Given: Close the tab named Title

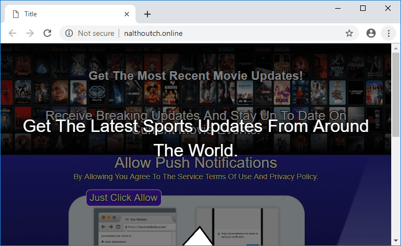Looking at the screenshot, I should [x=126, y=14].
